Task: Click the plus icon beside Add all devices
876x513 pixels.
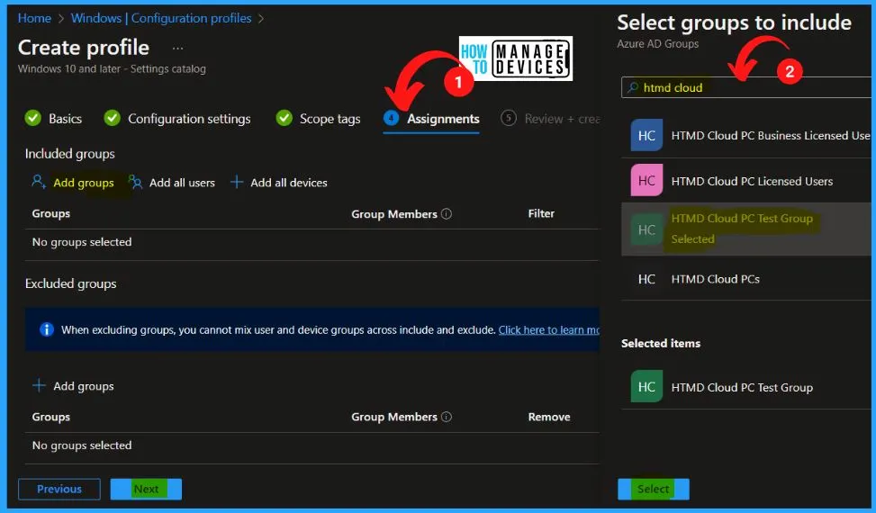Action: pyautogui.click(x=237, y=182)
